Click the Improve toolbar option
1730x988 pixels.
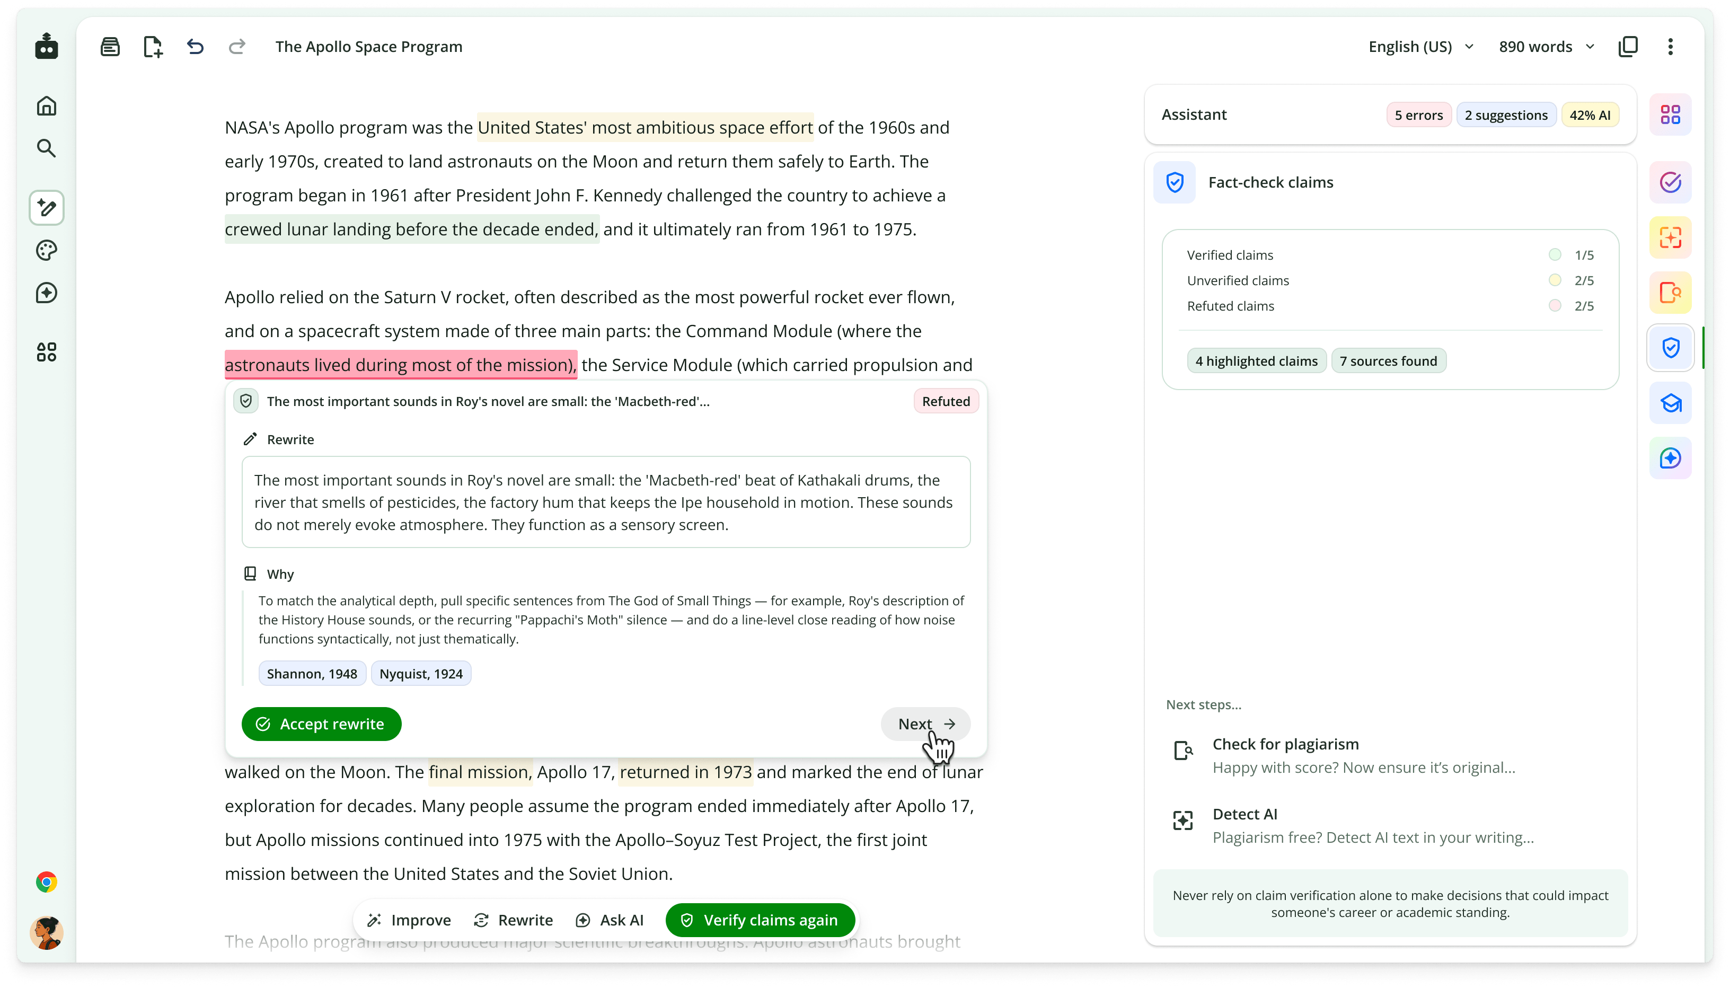tap(409, 920)
